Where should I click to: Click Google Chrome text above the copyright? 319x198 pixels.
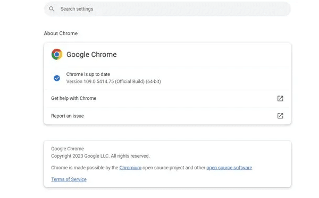[68, 149]
